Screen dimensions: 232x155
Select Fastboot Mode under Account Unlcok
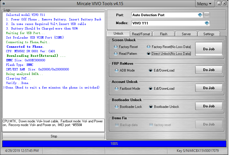[x=127, y=89]
